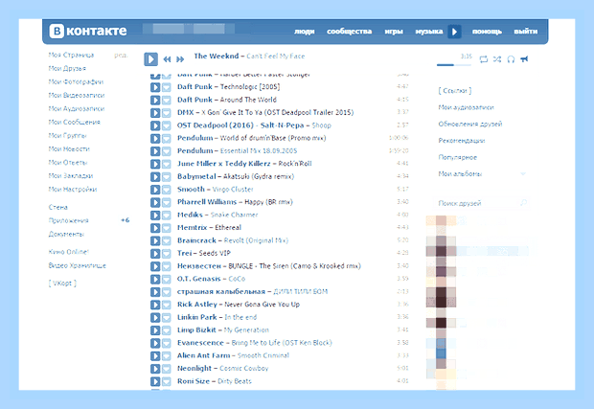Go to Моя Страница in the sidebar
The height and width of the screenshot is (409, 594).
pyautogui.click(x=71, y=56)
